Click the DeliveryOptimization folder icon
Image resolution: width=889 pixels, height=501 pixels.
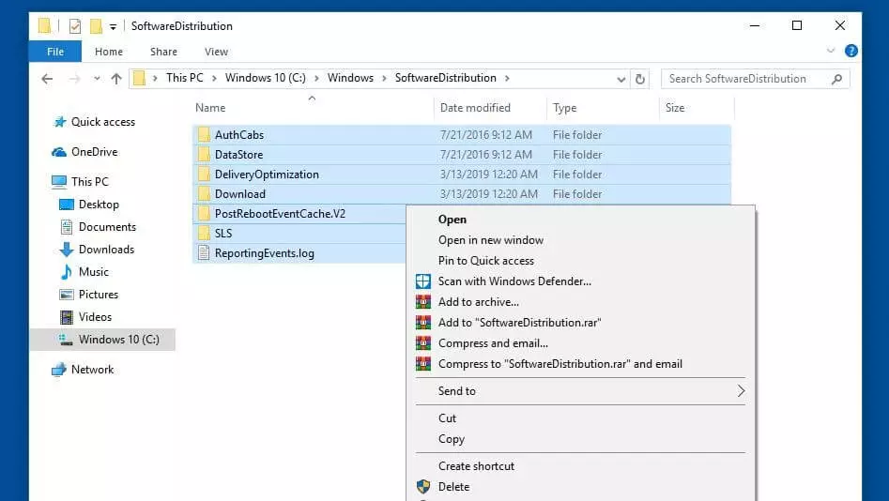click(204, 175)
